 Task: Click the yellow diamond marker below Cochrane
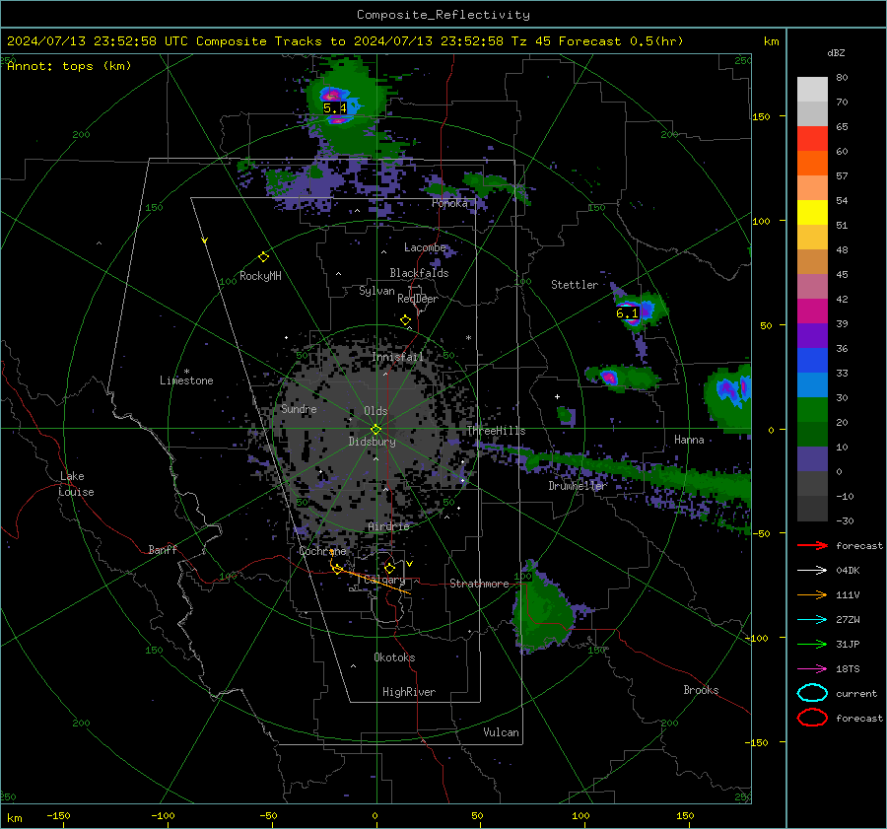click(x=337, y=569)
